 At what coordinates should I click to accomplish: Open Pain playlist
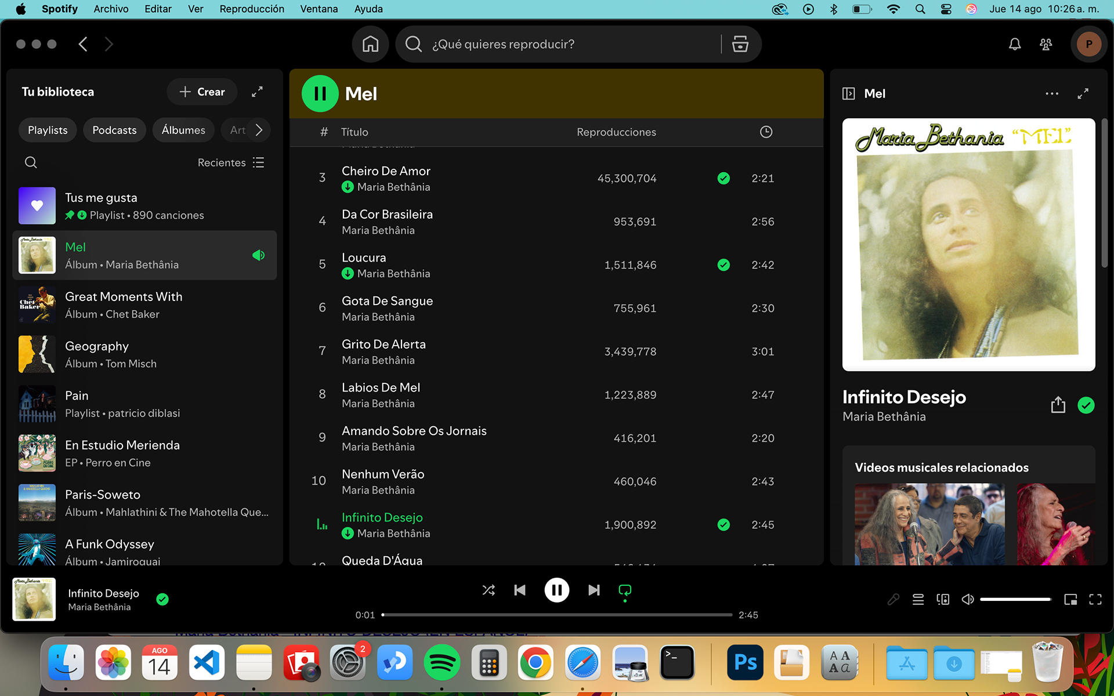pos(144,404)
